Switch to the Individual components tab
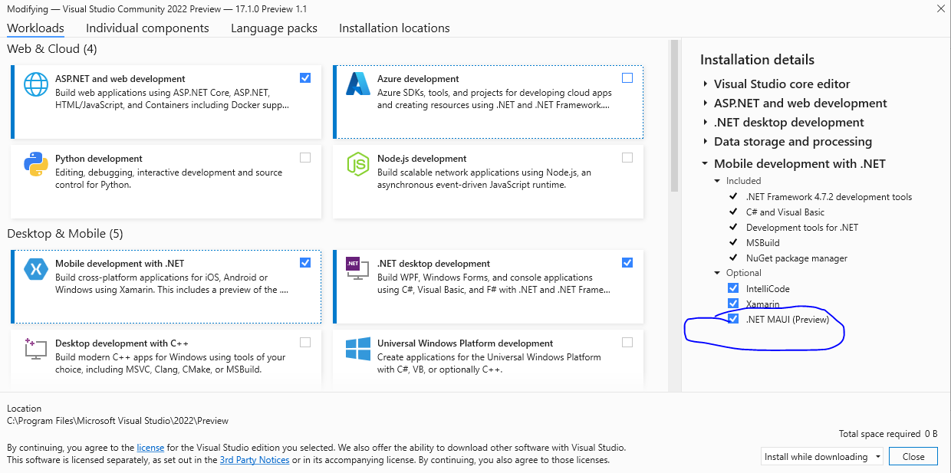The width and height of the screenshot is (951, 473). [147, 28]
